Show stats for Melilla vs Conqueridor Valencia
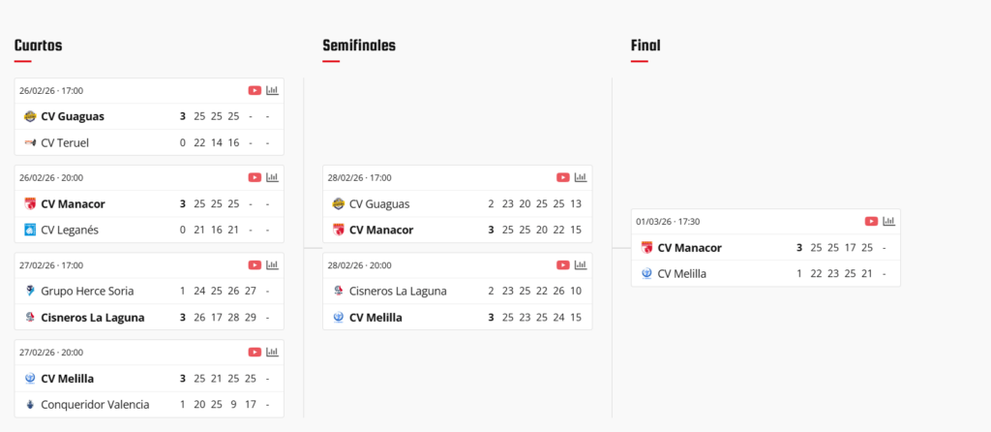The width and height of the screenshot is (991, 432). point(272,352)
